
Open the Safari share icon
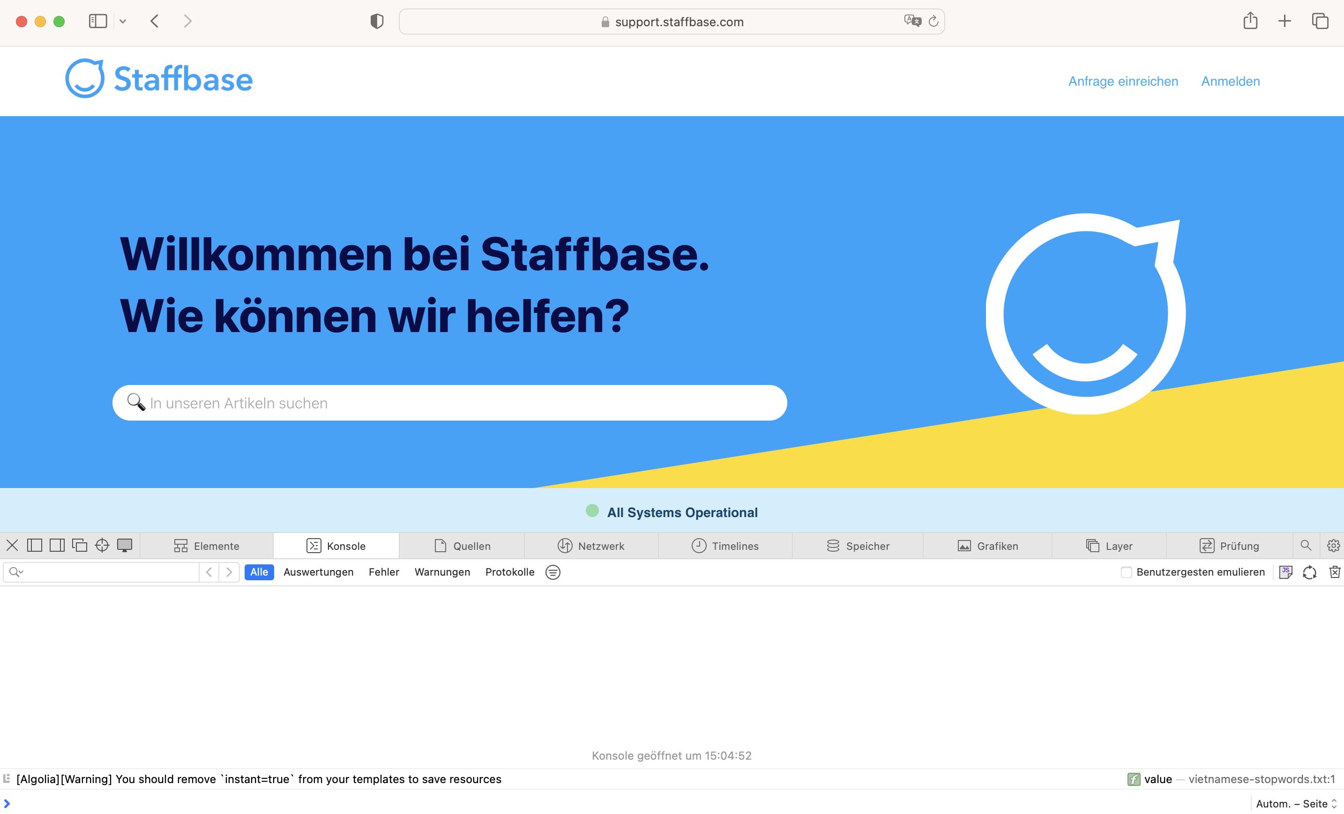tap(1250, 21)
